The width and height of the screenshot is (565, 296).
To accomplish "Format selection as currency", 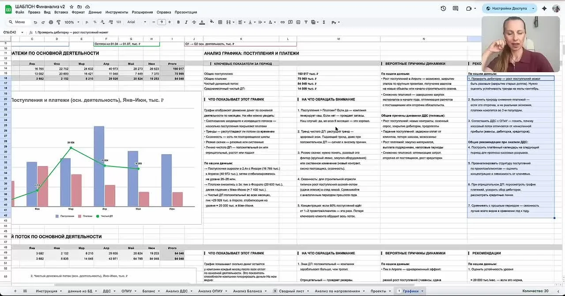I will 87,22.
